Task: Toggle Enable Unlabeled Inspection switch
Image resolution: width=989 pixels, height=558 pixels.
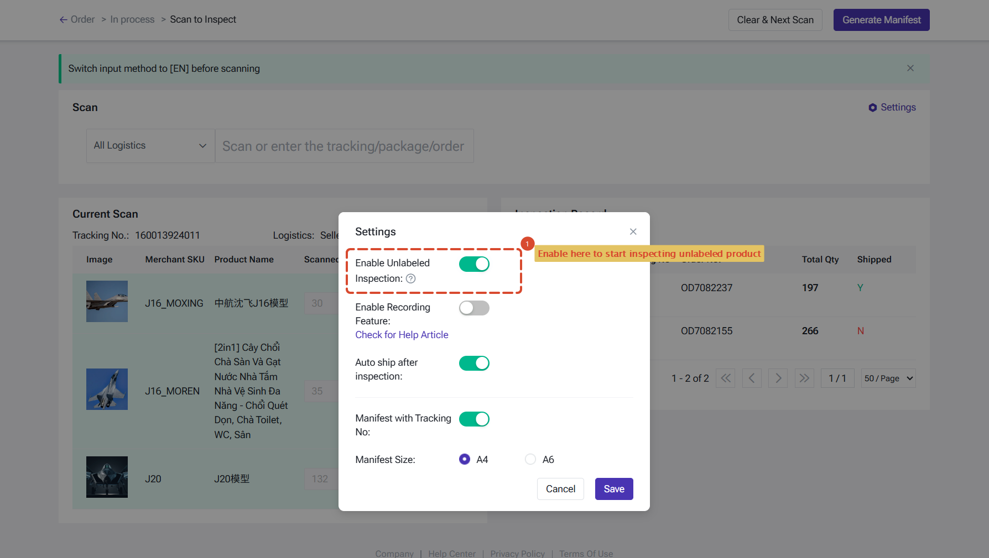Action: 474,264
